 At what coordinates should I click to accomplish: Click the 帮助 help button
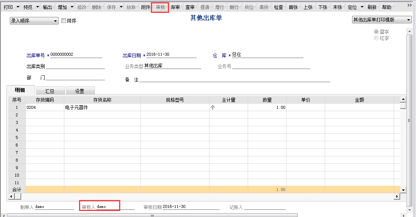pyautogui.click(x=386, y=6)
